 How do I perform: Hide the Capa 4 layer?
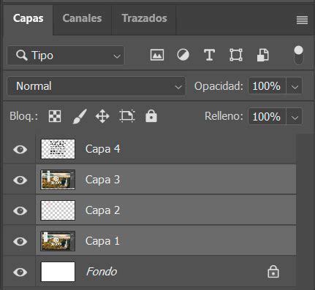(20, 149)
